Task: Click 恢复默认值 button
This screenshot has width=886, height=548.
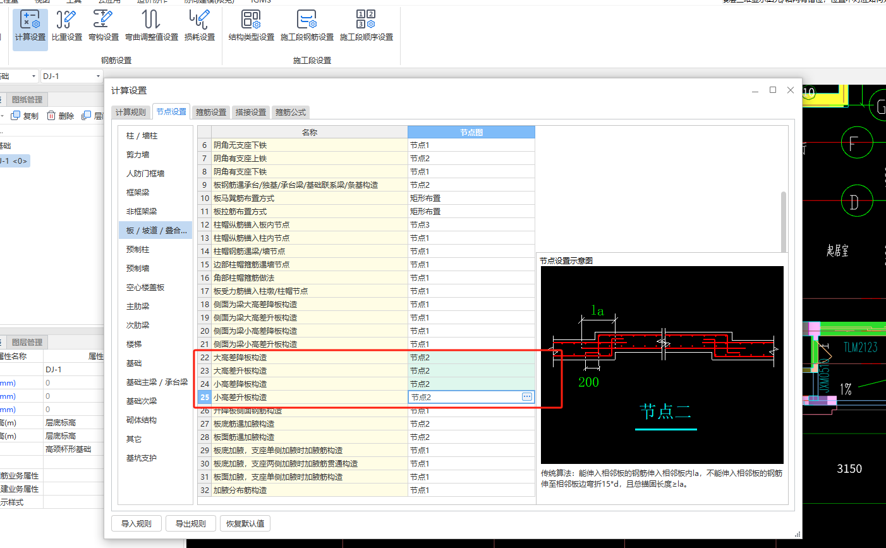Action: (245, 523)
